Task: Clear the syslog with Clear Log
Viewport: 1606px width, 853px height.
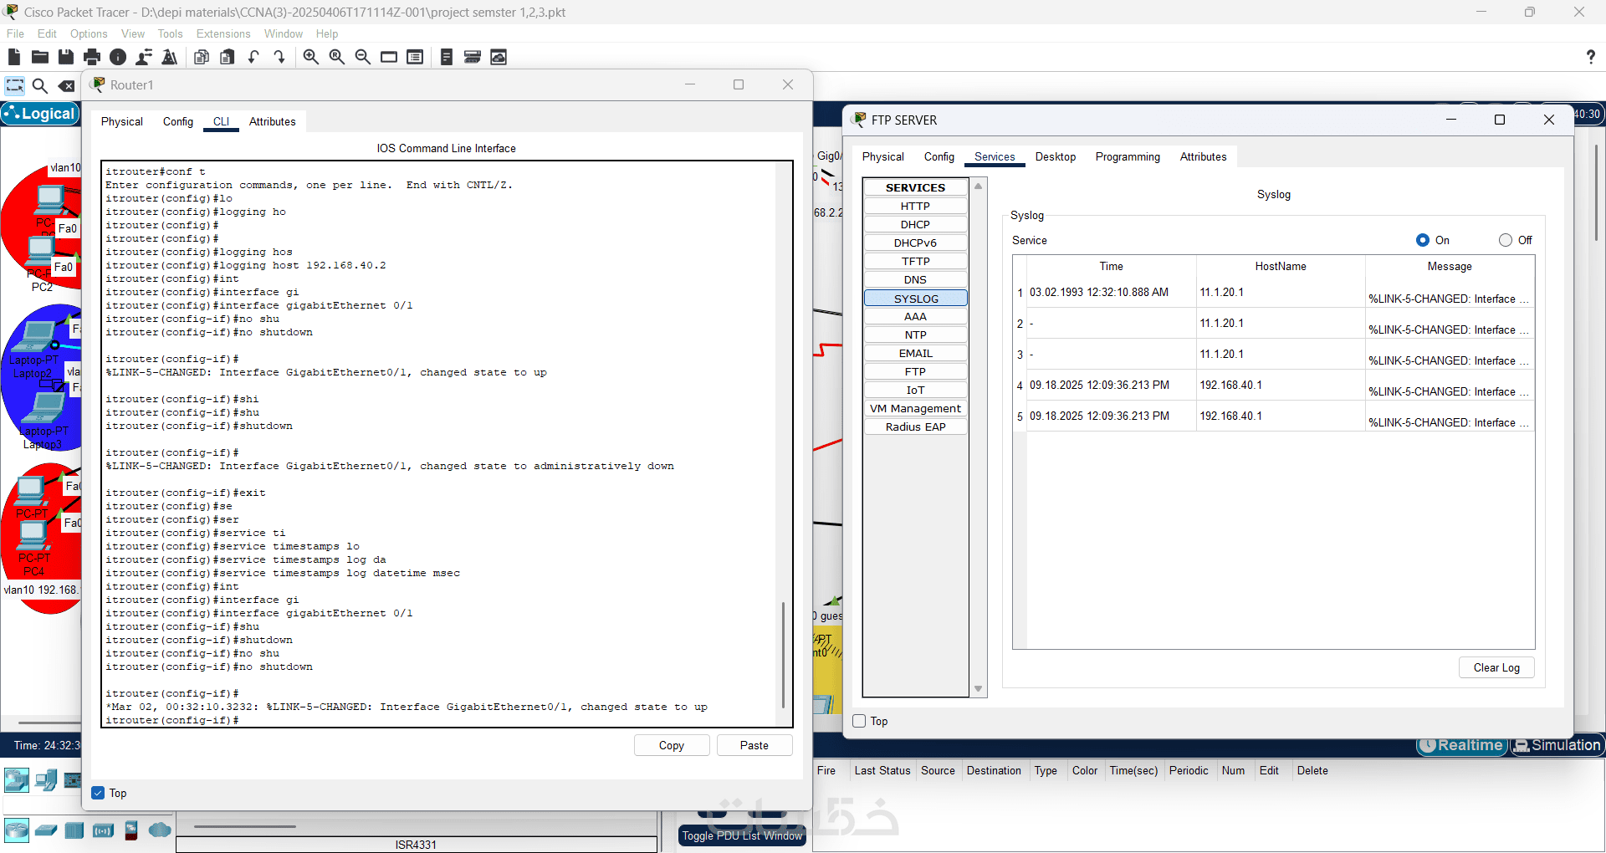Action: pyautogui.click(x=1496, y=667)
